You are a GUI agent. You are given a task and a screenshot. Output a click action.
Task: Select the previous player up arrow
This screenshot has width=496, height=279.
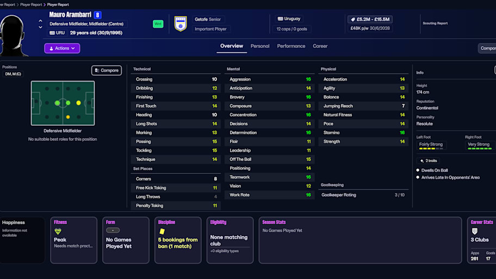(x=40, y=21)
